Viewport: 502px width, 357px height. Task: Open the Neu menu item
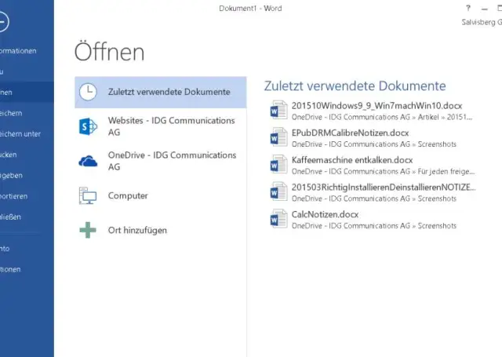tap(27, 71)
